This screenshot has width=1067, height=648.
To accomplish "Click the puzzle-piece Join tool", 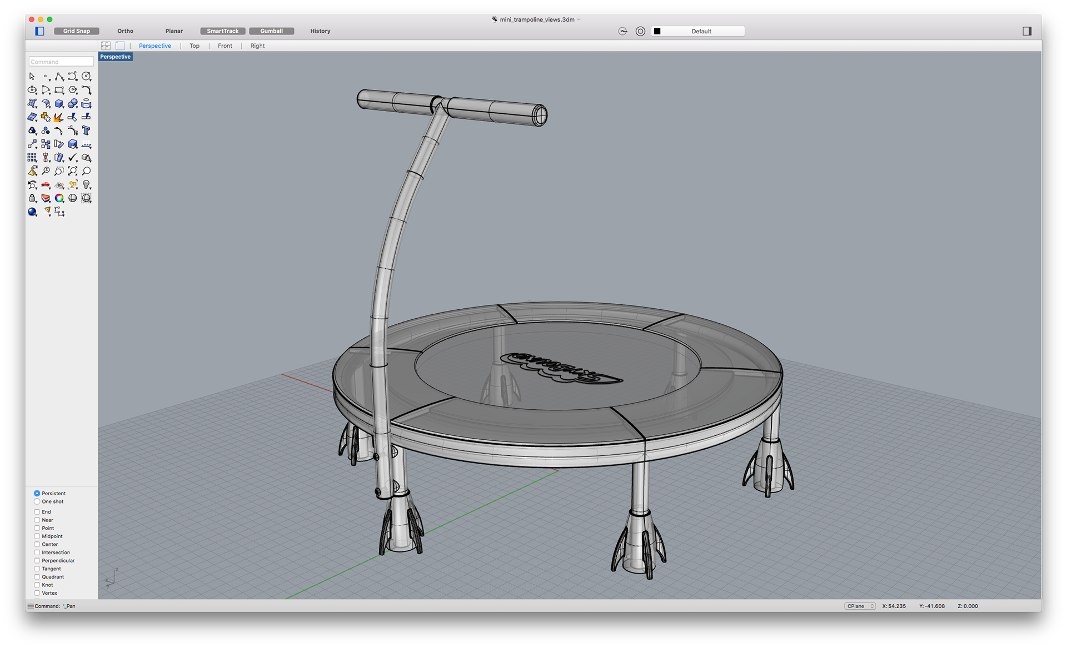I will point(46,117).
